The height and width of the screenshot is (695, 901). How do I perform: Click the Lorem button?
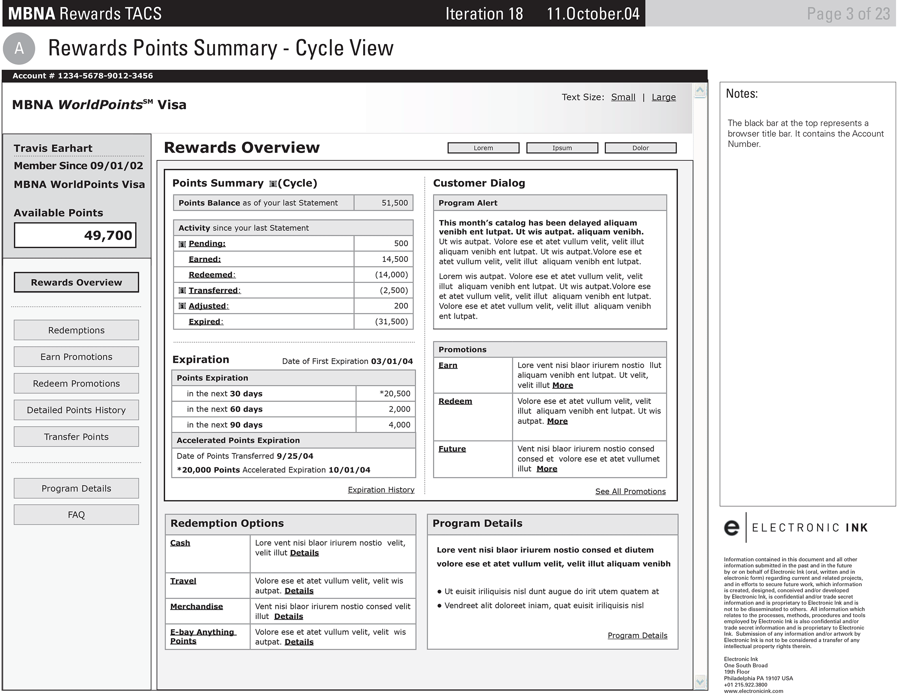(x=483, y=148)
